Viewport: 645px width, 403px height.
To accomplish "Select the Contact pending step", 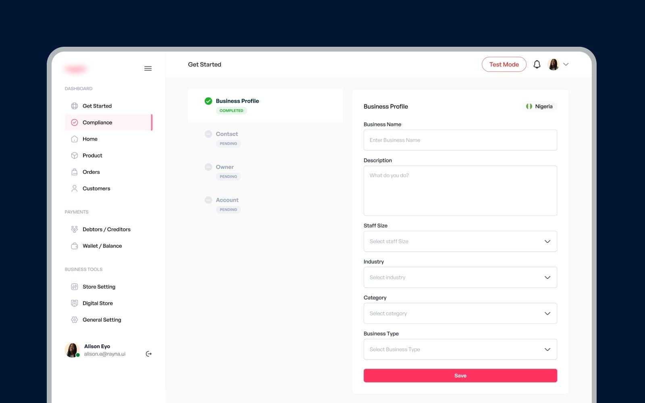I will [x=227, y=134].
